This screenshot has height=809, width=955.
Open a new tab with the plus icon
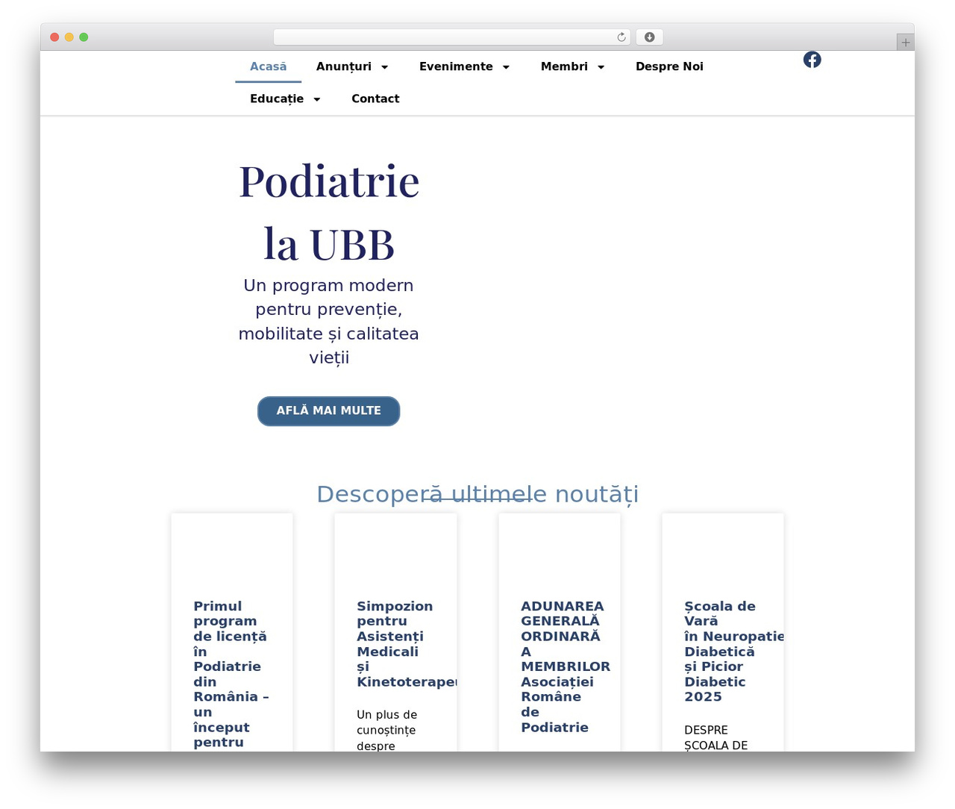(905, 43)
